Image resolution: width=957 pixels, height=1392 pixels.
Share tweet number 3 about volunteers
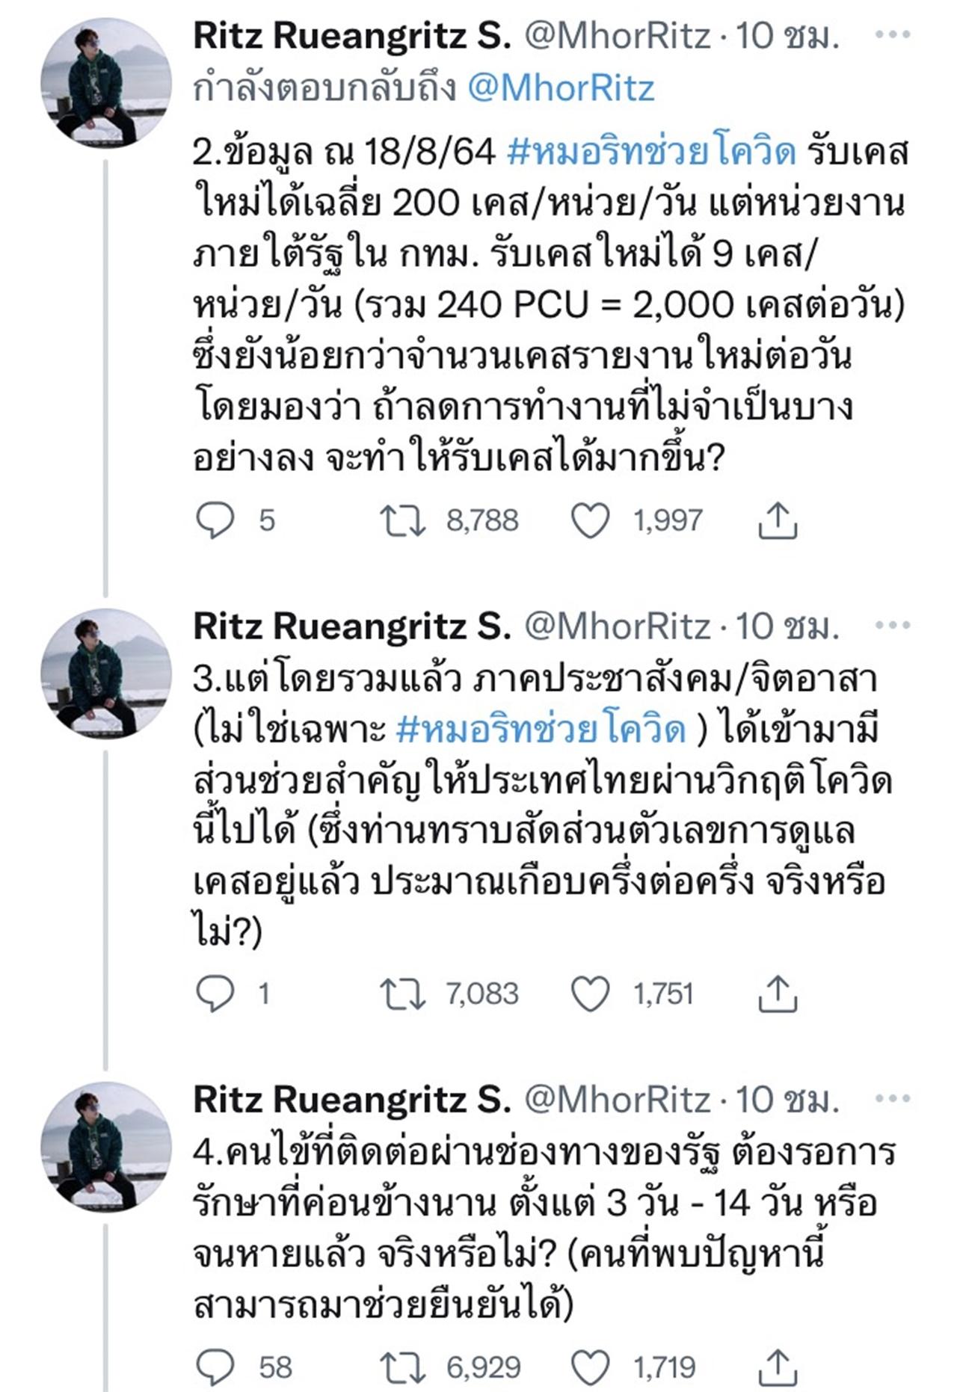tap(778, 994)
